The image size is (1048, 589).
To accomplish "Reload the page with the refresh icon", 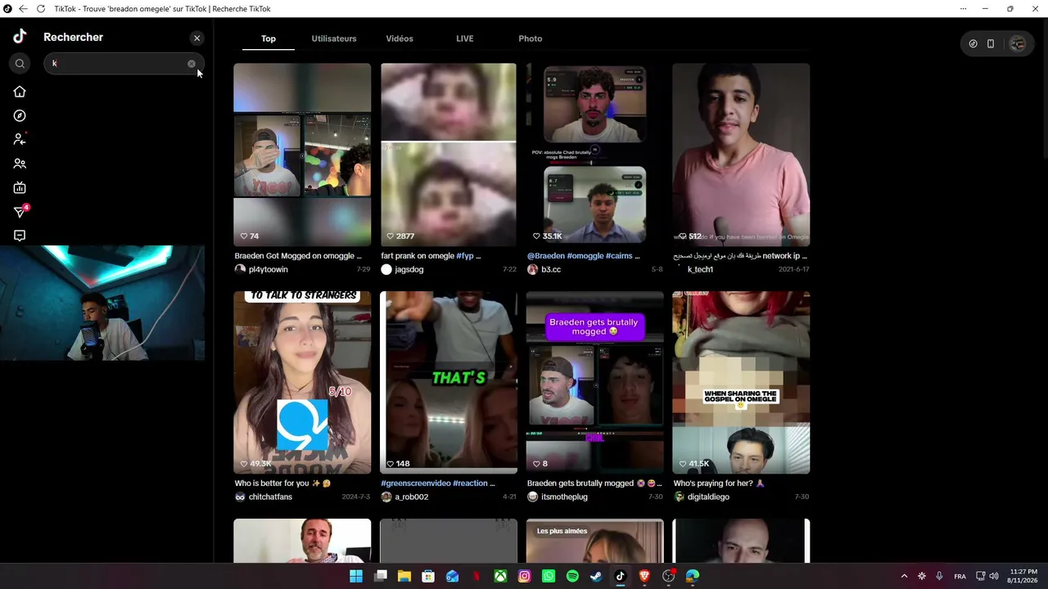I will (x=40, y=9).
